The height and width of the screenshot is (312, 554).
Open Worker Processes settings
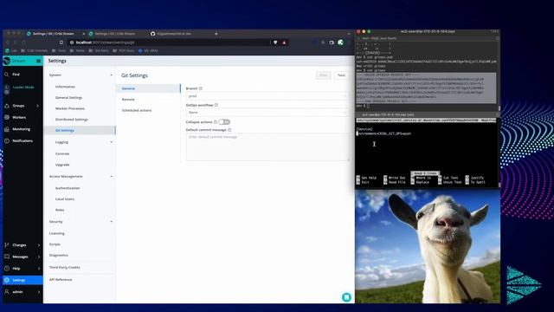point(70,108)
